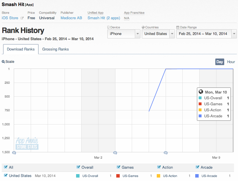
Task: Click the Mar 9 axis label
Action: click(x=216, y=157)
